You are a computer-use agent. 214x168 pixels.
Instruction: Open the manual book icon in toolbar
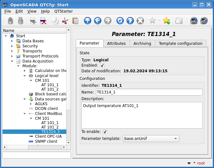[x=179, y=21]
